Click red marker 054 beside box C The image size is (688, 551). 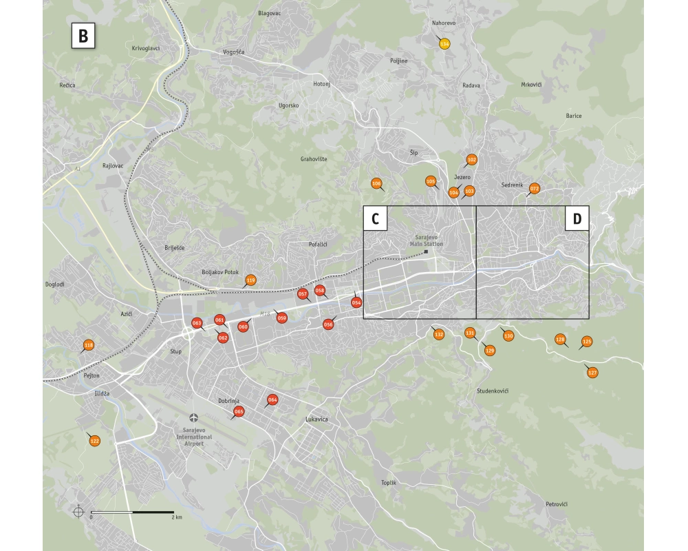click(x=356, y=302)
